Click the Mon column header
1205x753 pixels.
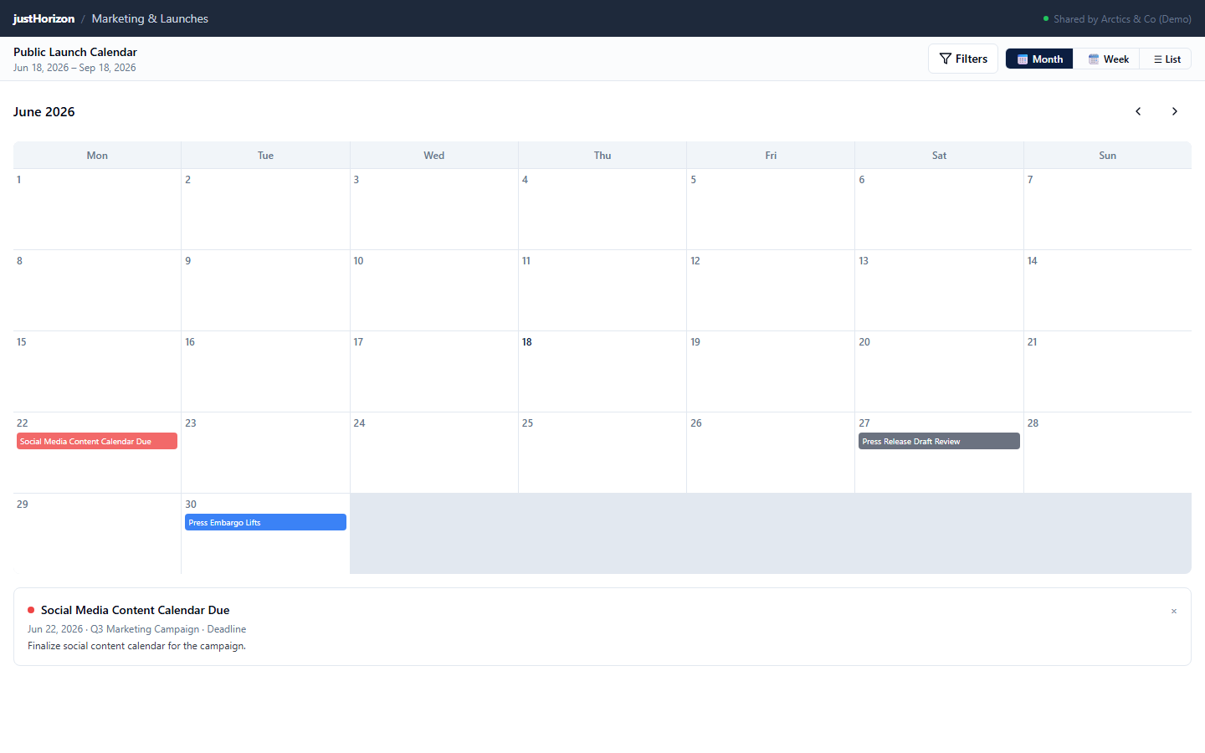click(x=97, y=156)
